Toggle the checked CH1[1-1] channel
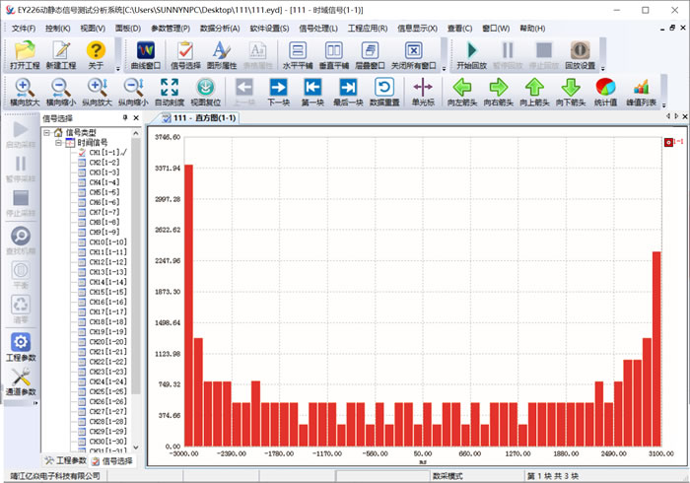The height and width of the screenshot is (483, 690). click(83, 153)
